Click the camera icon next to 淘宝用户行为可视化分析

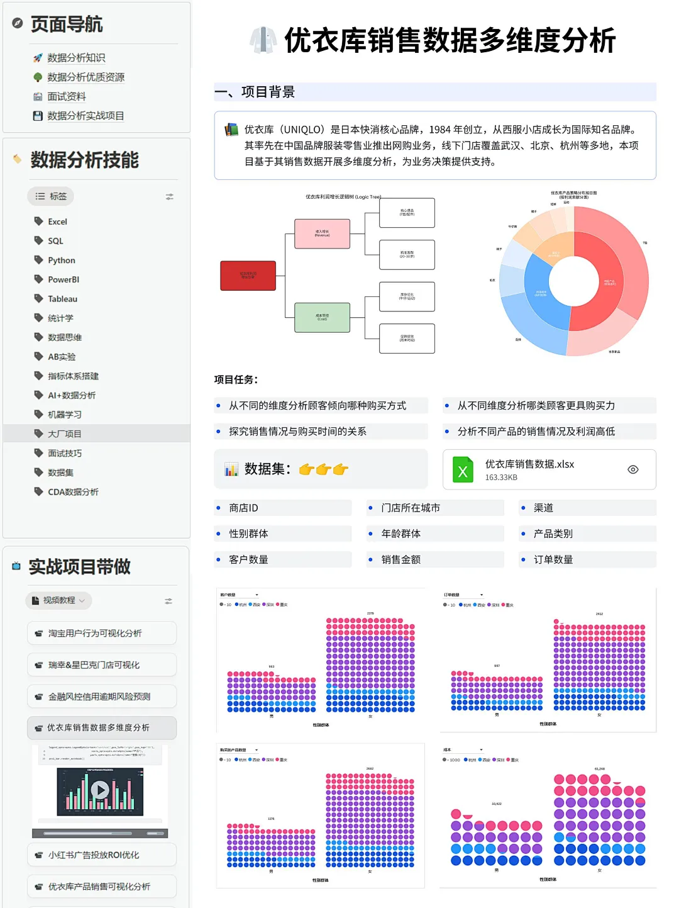point(38,634)
